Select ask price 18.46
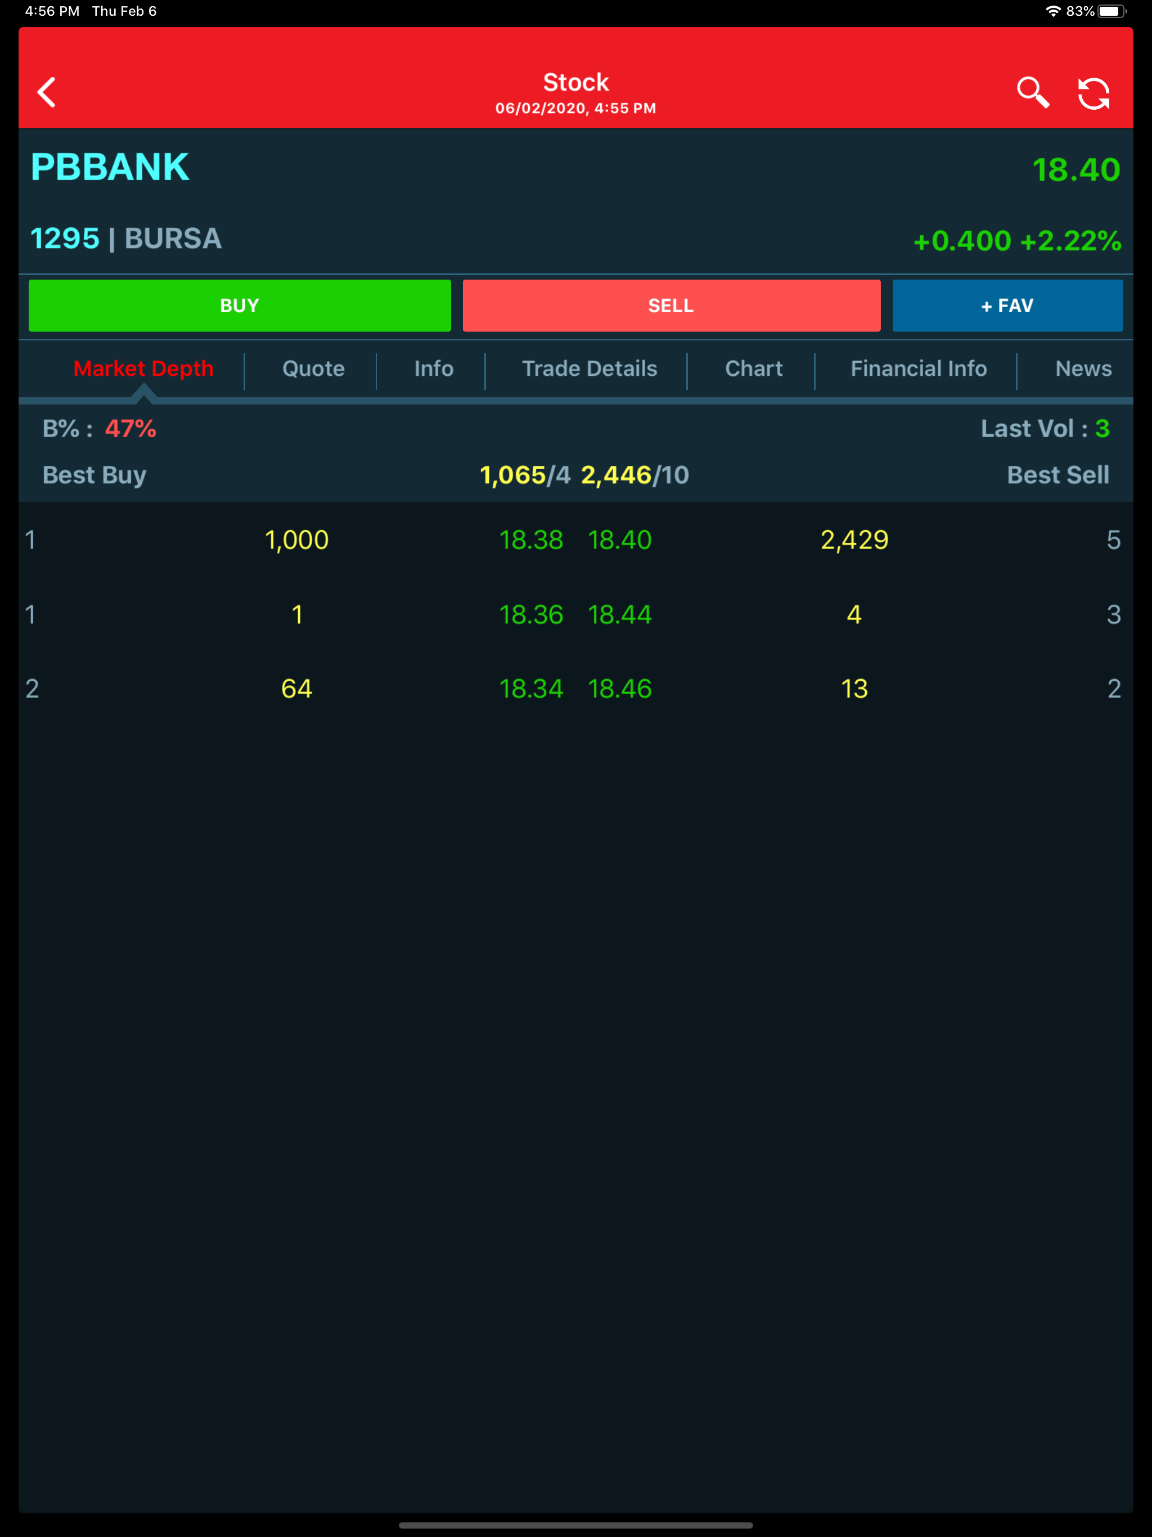Viewport: 1152px width, 1537px height. pyautogui.click(x=620, y=689)
